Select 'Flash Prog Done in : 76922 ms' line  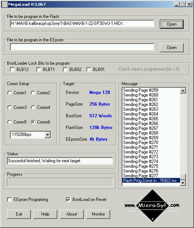click(151, 180)
